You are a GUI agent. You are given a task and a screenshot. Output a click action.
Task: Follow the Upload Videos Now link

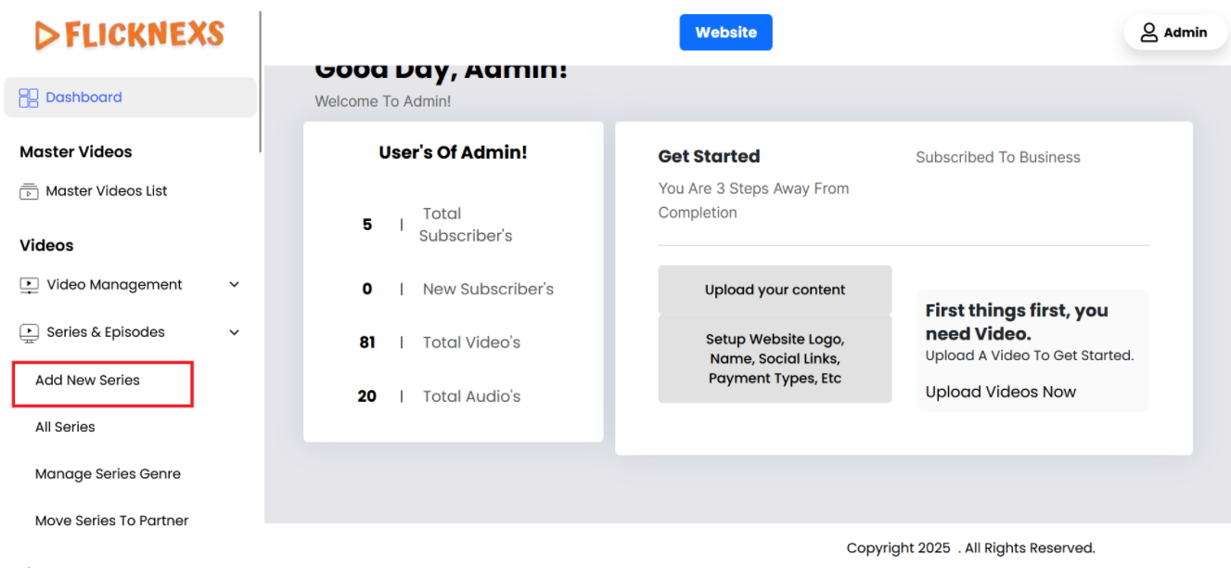pyautogui.click(x=1000, y=392)
